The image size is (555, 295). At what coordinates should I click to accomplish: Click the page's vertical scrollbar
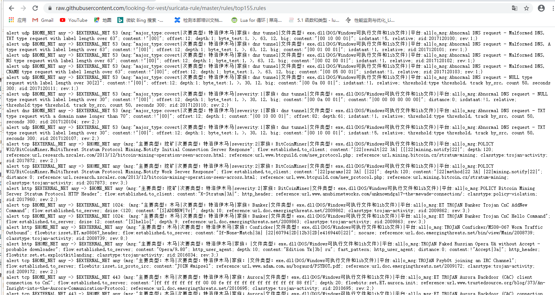[x=553, y=148]
